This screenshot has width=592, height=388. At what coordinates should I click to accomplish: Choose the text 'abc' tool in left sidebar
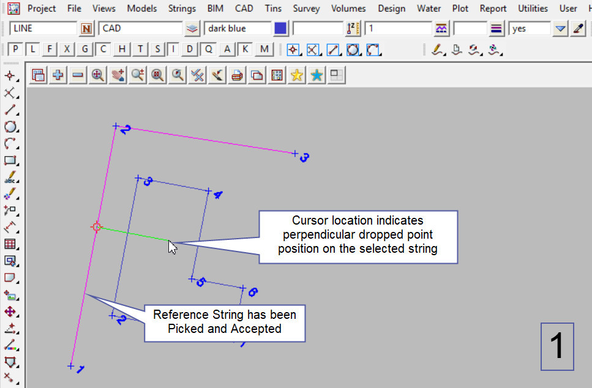coord(10,178)
